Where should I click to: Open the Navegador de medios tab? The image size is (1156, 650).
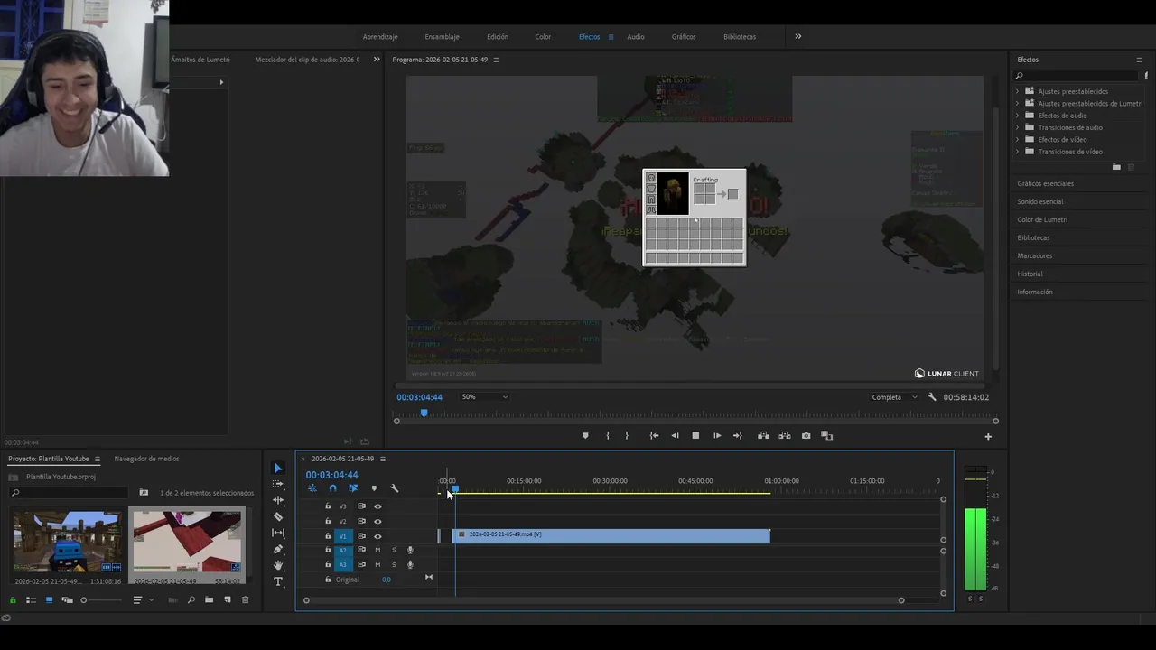click(x=146, y=459)
